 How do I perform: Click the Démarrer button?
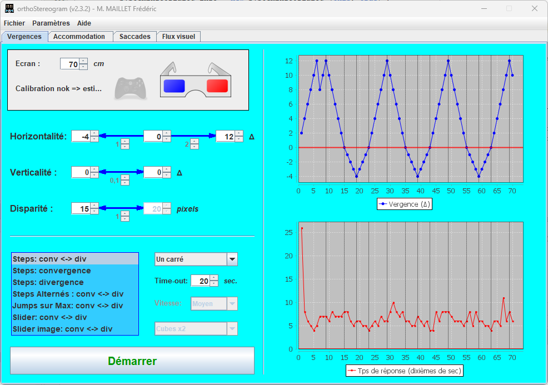(132, 361)
